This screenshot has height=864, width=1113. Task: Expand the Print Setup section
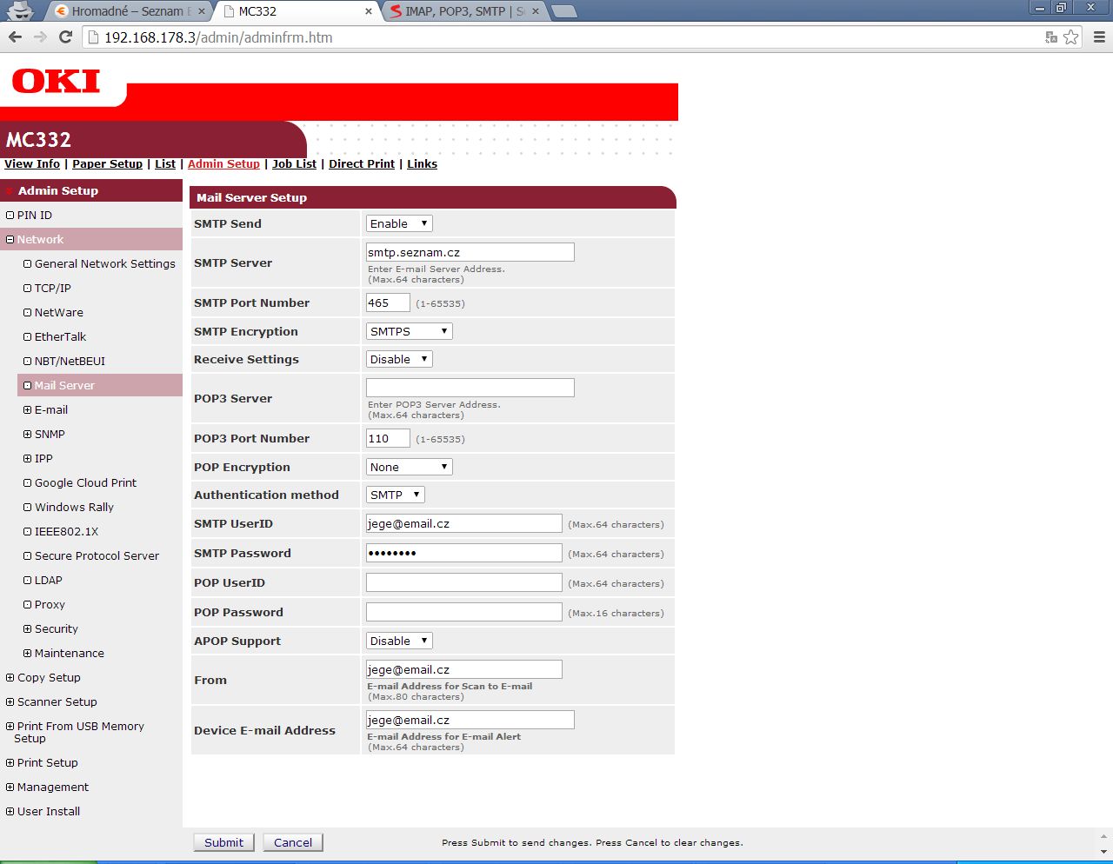(10, 762)
